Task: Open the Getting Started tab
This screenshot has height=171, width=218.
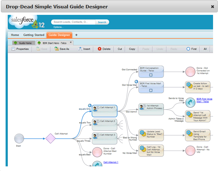Action: point(34,35)
